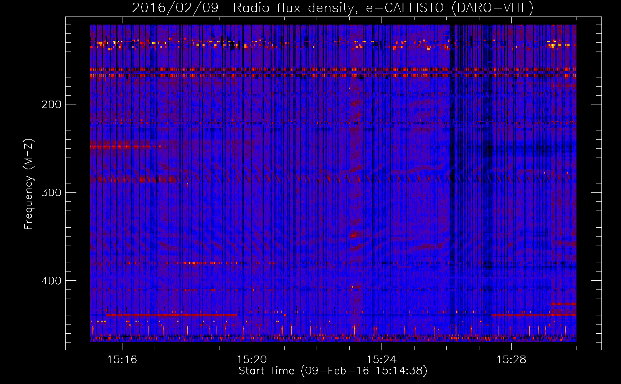Click the '15:20' time tick label
Viewport: 621px width, 384px height.
click(x=252, y=359)
